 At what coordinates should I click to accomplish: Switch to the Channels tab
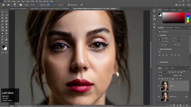click(x=166, y=68)
